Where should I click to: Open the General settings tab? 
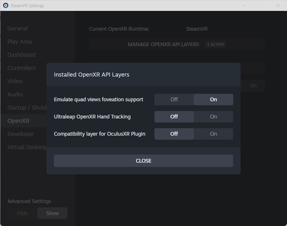17,28
